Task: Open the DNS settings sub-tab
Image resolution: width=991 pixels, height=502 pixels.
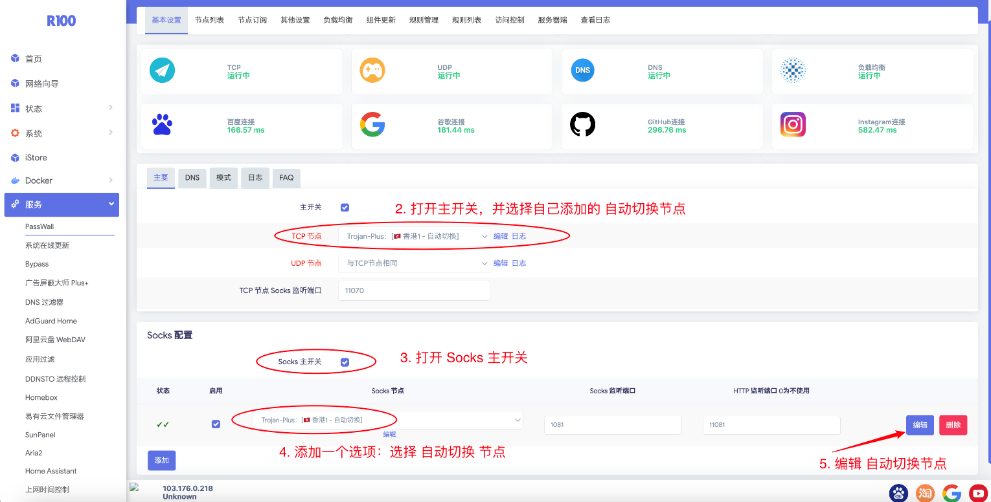Action: (x=192, y=178)
